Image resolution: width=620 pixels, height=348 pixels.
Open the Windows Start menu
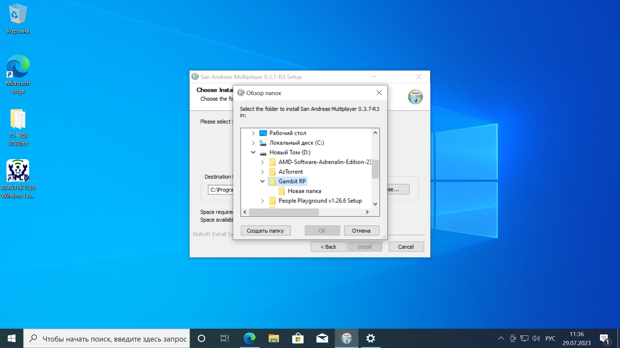(12, 338)
